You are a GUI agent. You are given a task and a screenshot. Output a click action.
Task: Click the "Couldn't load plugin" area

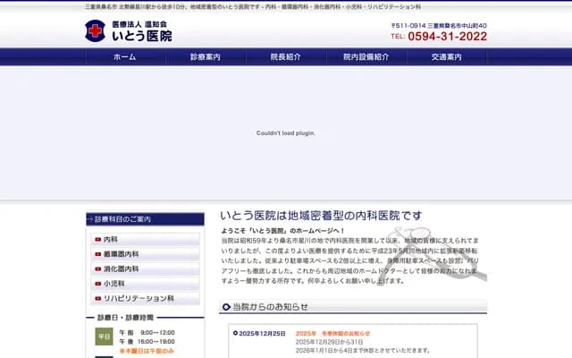coord(286,132)
